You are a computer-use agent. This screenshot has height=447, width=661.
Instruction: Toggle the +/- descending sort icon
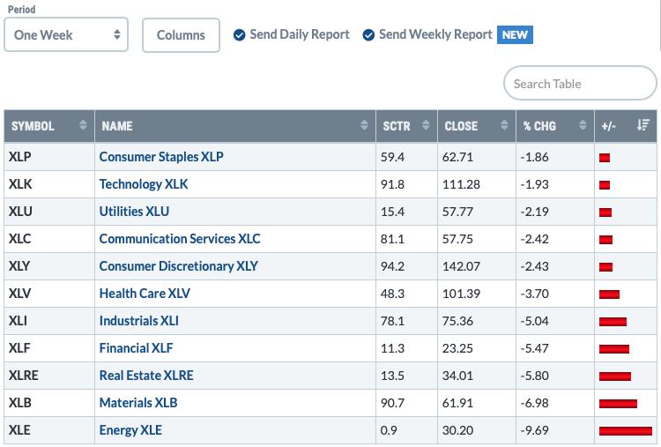[642, 125]
